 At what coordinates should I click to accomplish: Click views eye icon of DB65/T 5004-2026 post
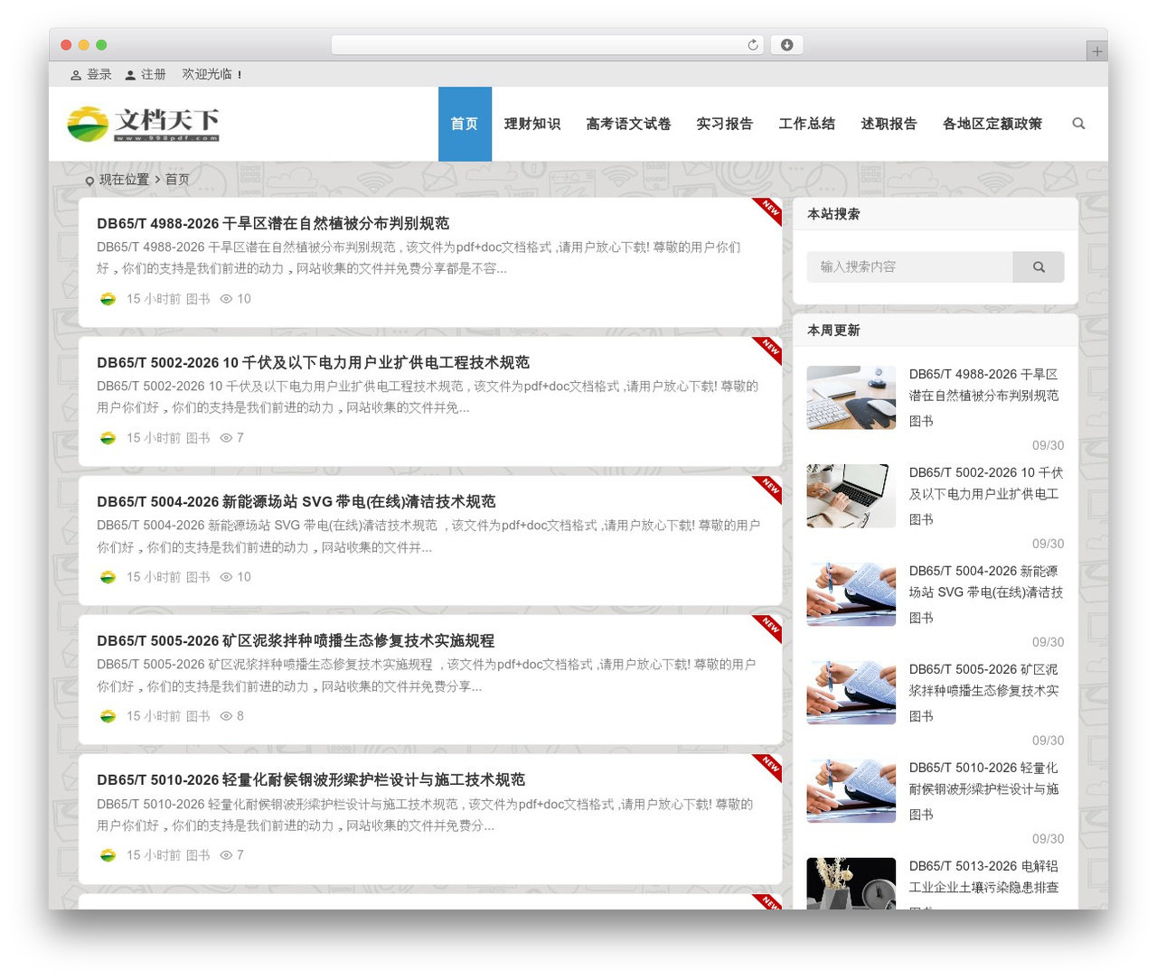pyautogui.click(x=226, y=577)
